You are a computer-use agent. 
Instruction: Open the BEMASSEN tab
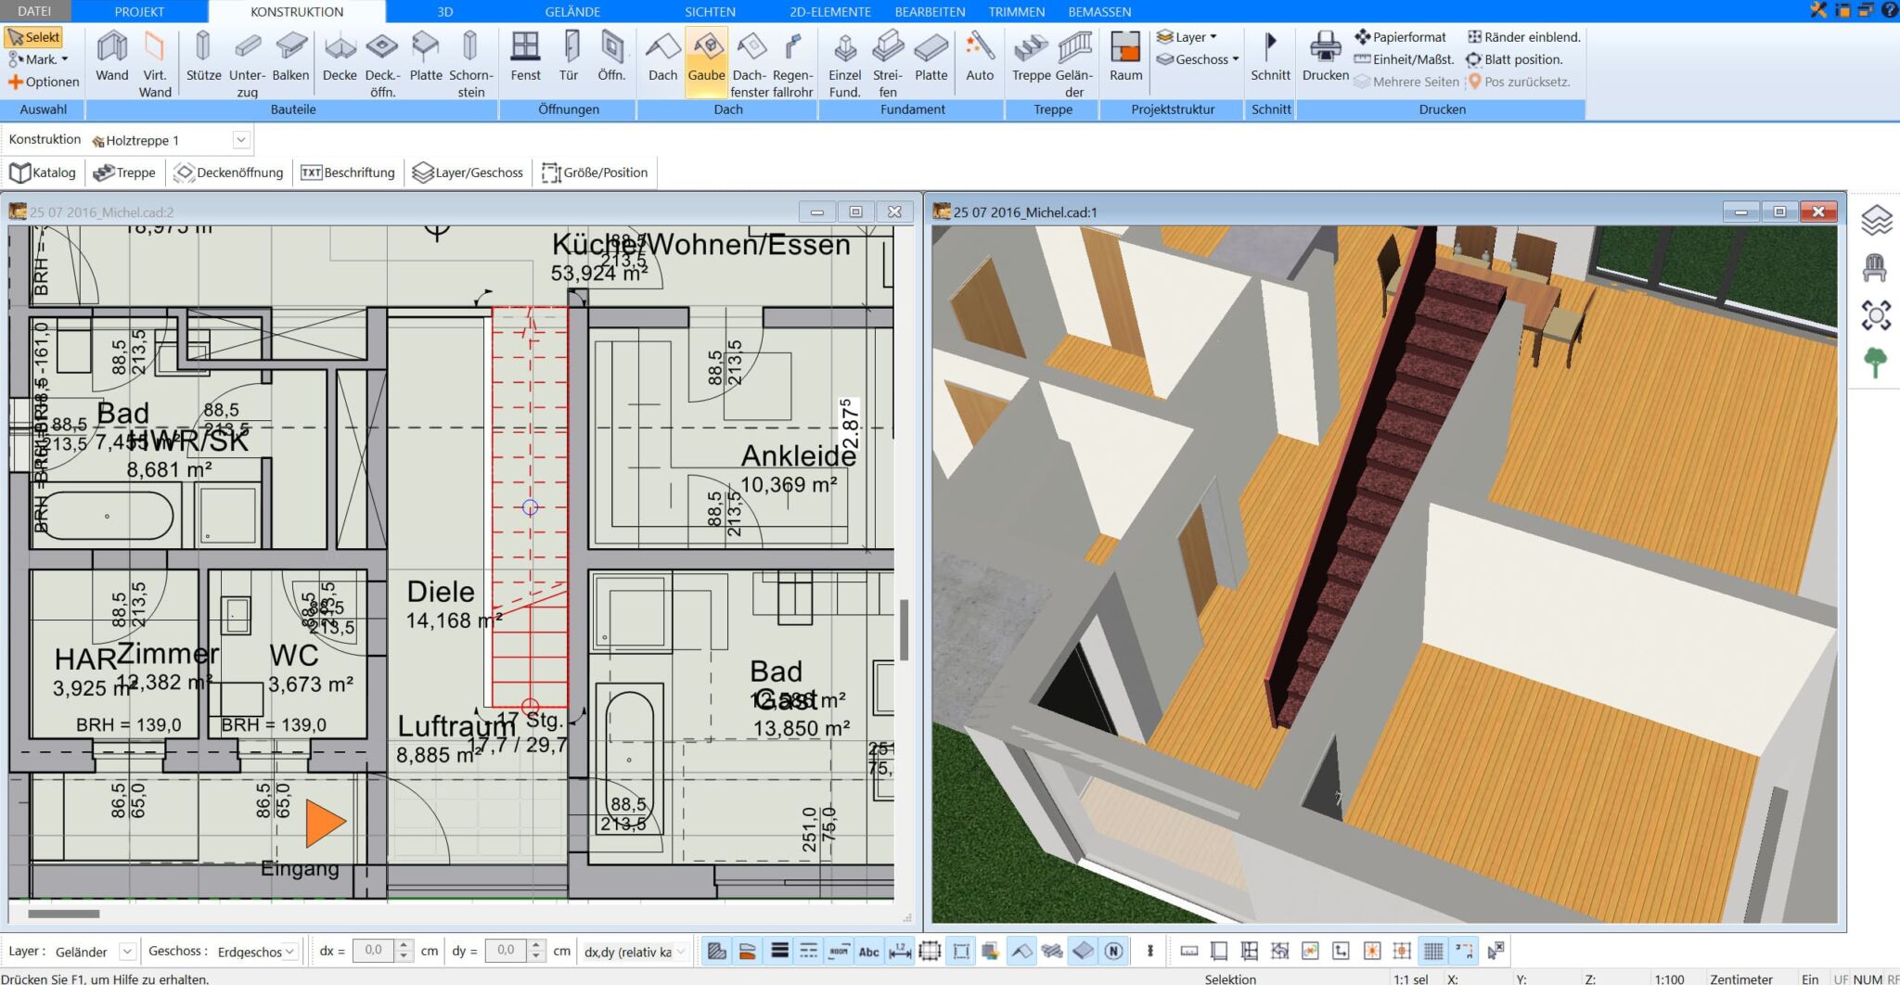pyautogui.click(x=1099, y=11)
